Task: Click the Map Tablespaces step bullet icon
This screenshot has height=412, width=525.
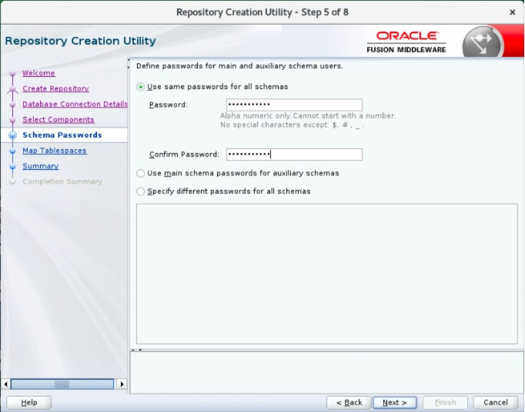Action: 13,151
